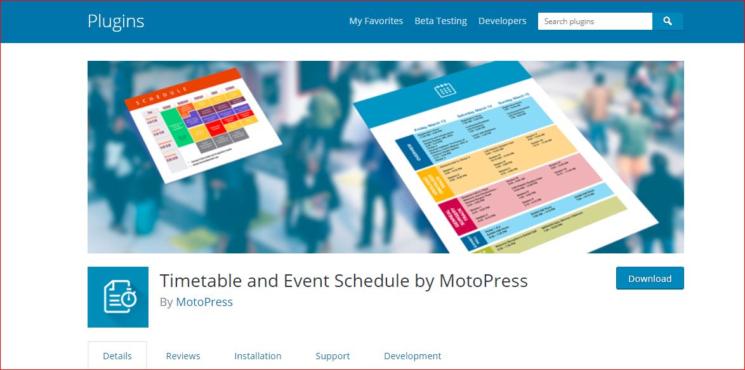Click the MotoPress timetable plugin icon
The image size is (745, 370).
(x=118, y=297)
